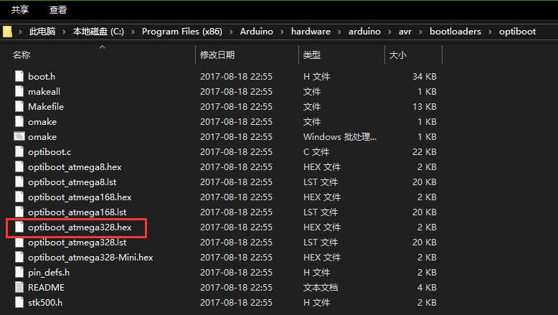Sort by 类型 column header
This screenshot has height=315, width=558.
coord(312,55)
